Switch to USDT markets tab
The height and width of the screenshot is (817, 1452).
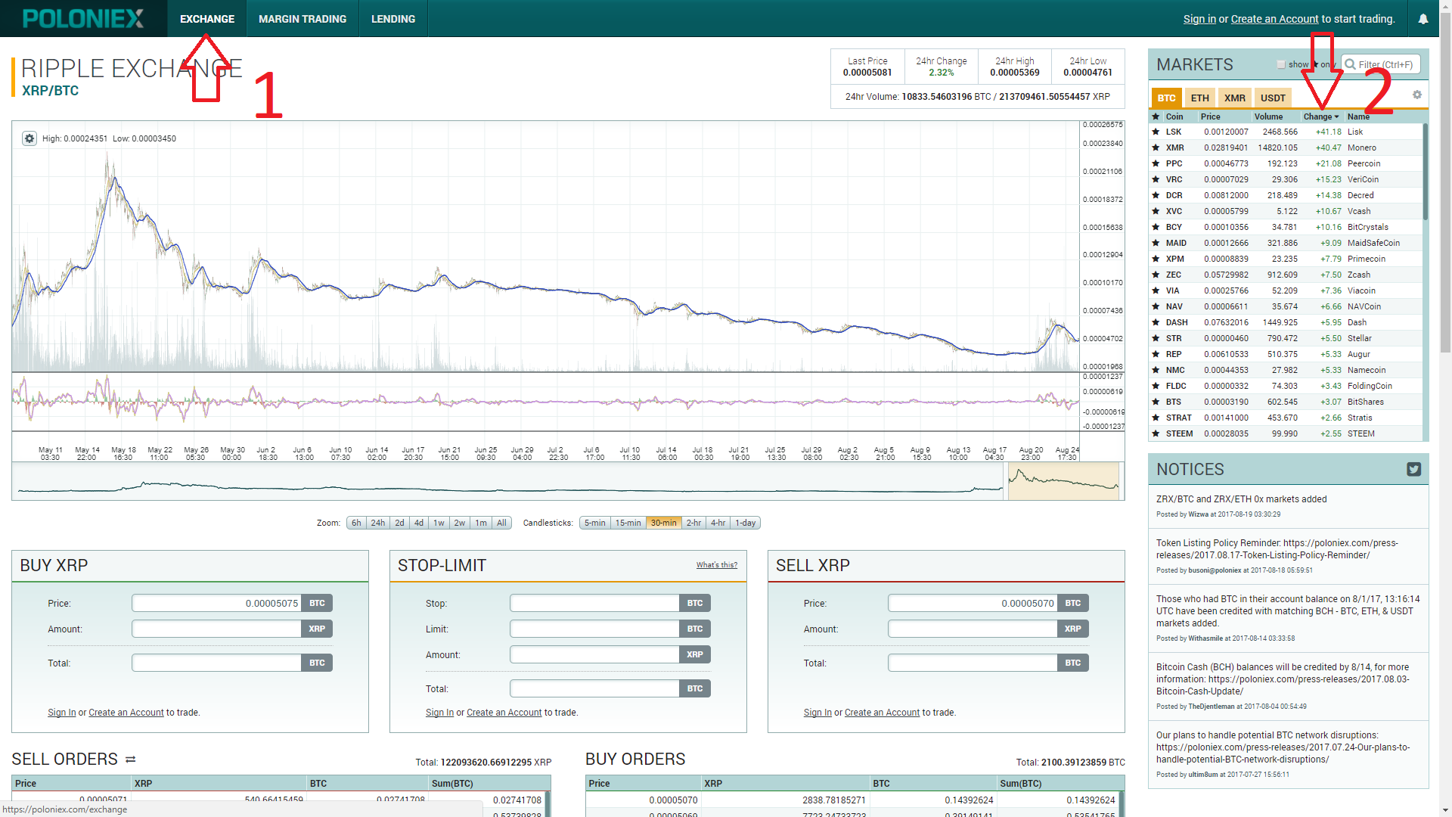tap(1273, 98)
